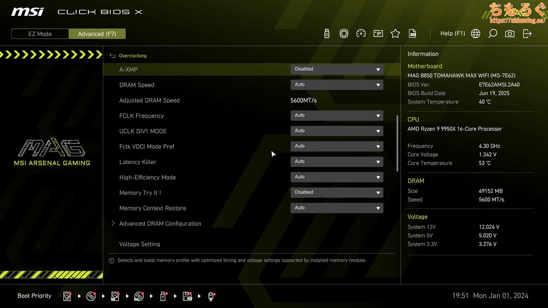Expand the Memory Try It ! dropdown
This screenshot has width=548, height=308.
(337, 192)
